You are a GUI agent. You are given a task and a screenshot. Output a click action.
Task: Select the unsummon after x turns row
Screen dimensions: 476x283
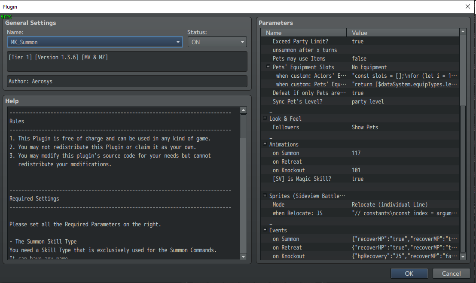point(360,50)
